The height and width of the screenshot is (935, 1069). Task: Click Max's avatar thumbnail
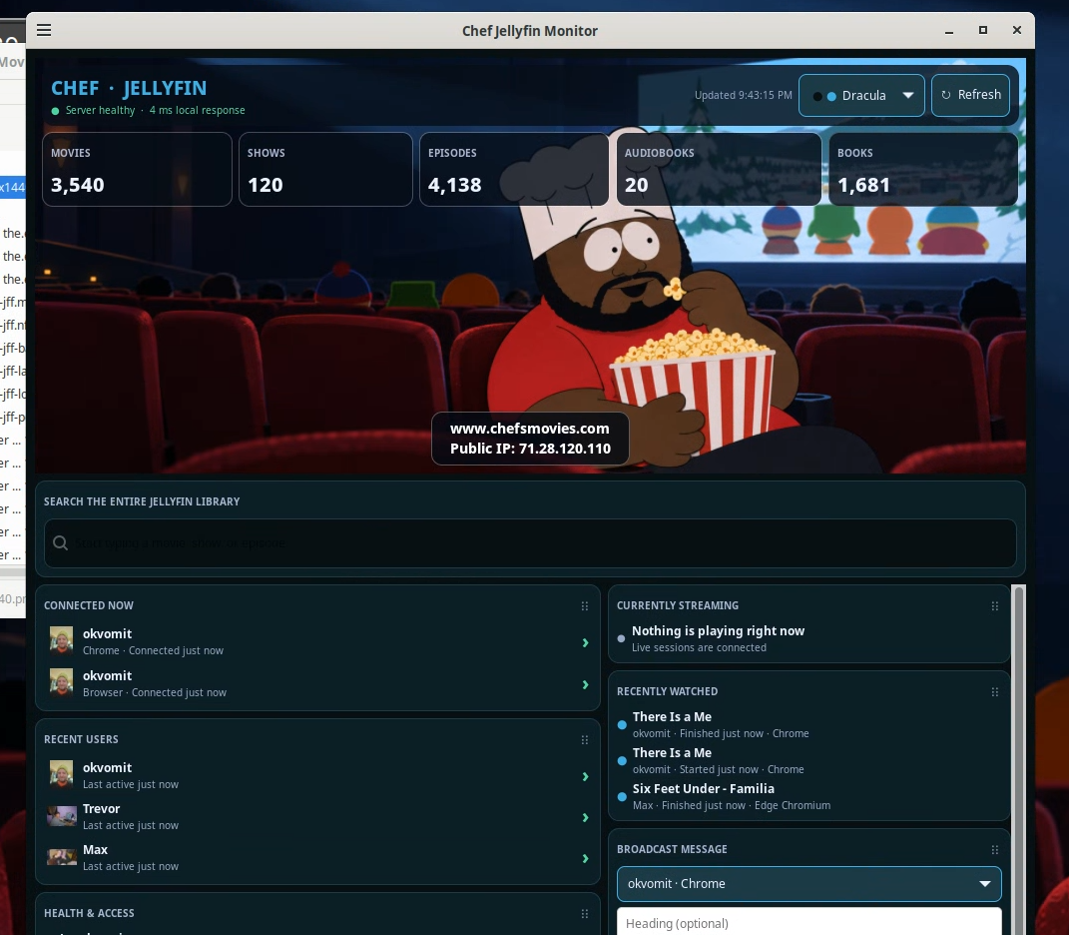[x=61, y=856]
